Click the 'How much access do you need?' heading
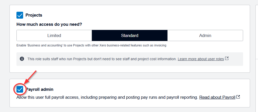This screenshot has width=258, height=112. (x=49, y=24)
